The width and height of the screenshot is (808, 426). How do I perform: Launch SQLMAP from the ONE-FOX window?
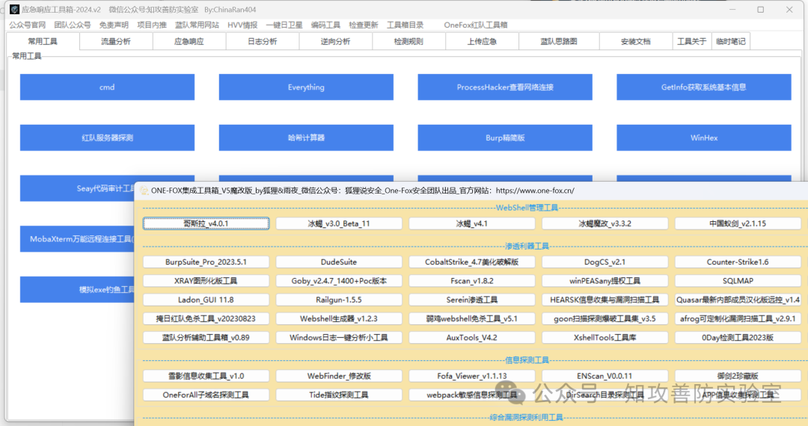pos(738,281)
